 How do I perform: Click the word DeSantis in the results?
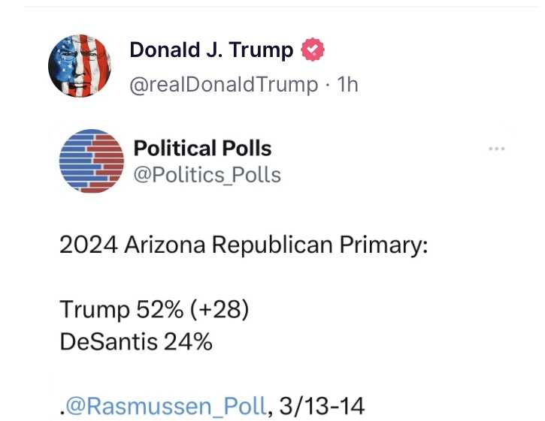click(108, 342)
